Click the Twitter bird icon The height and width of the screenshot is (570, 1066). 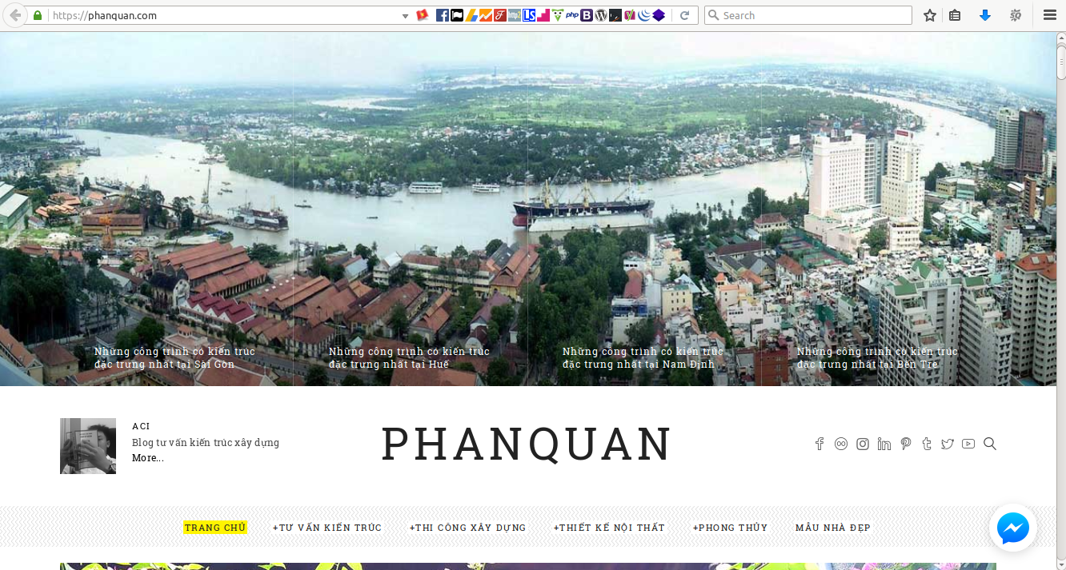click(x=948, y=444)
